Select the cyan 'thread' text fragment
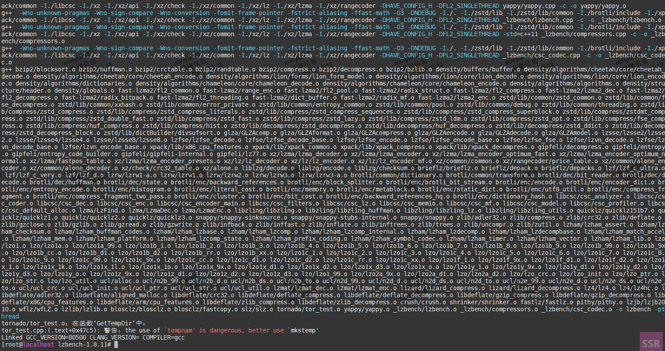This screenshot has width=665, height=351. click(10, 316)
